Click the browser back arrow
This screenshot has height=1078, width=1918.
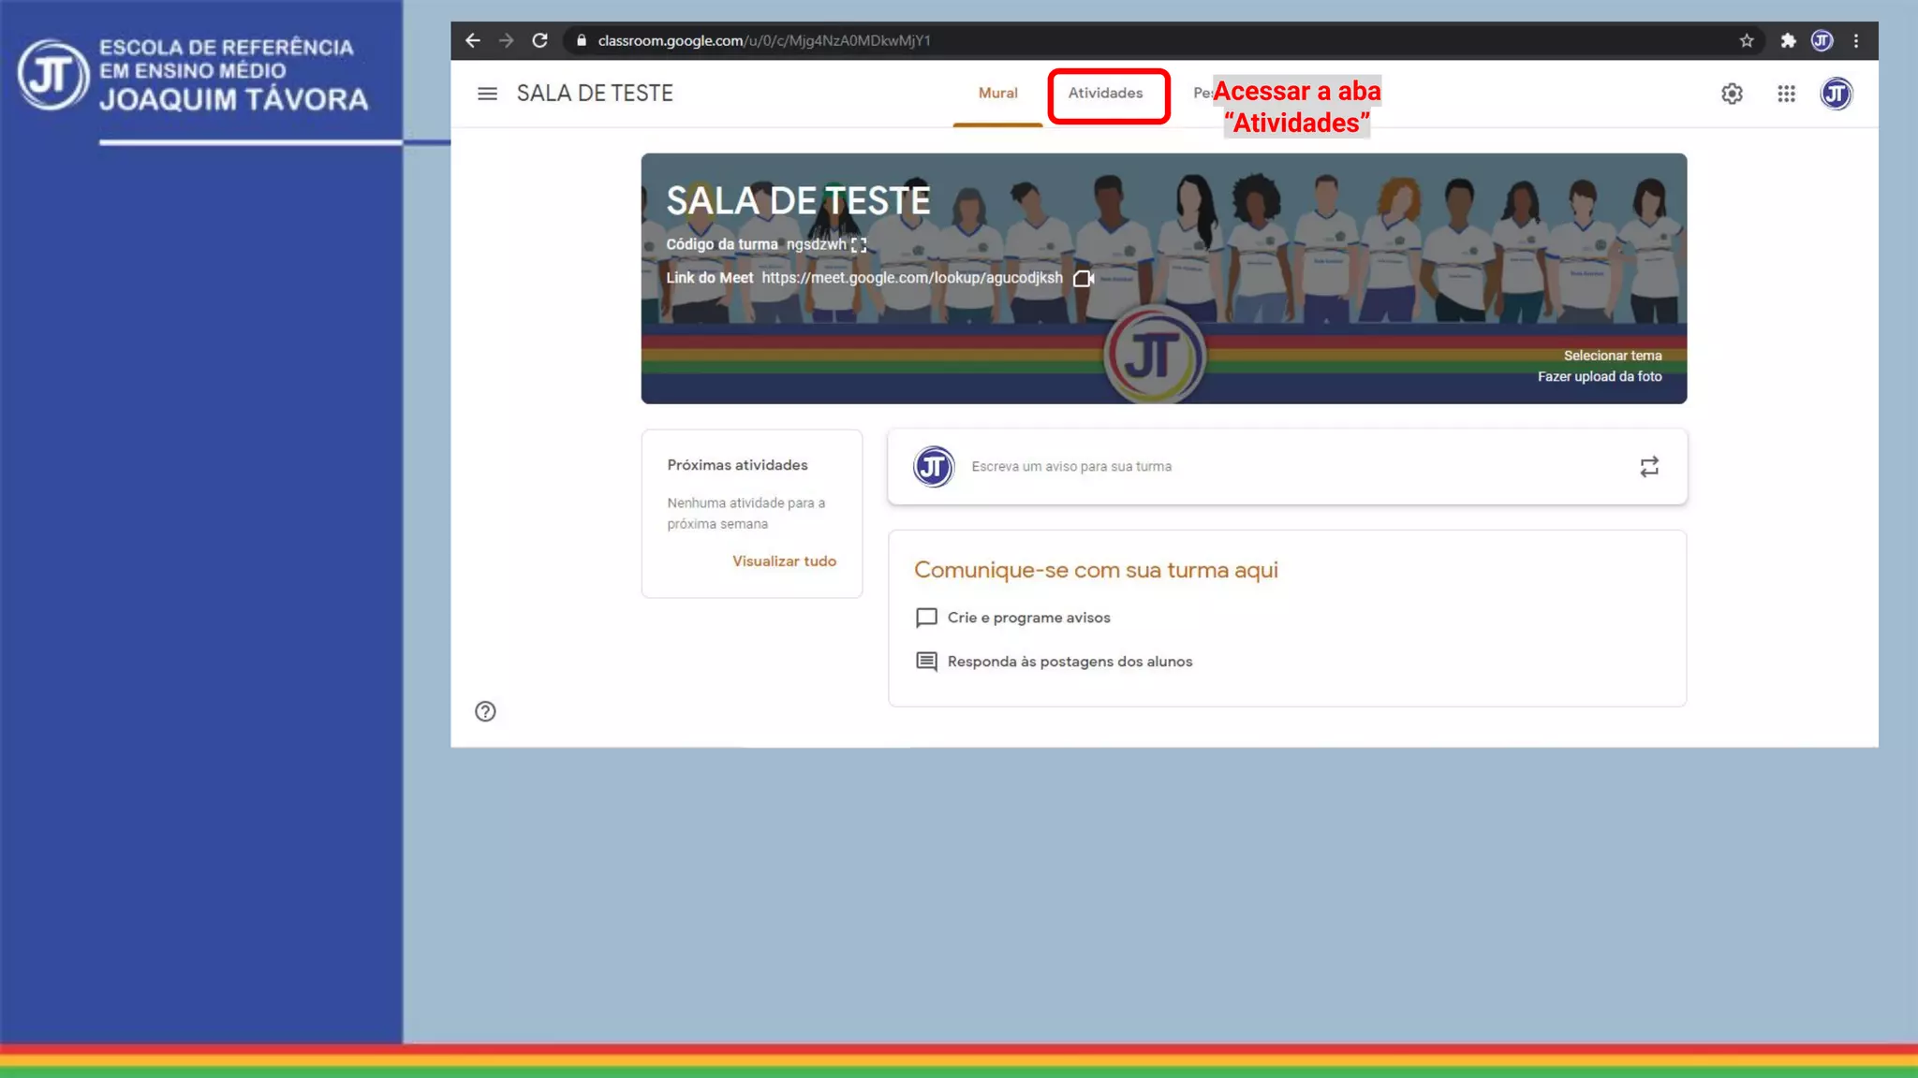click(x=473, y=40)
